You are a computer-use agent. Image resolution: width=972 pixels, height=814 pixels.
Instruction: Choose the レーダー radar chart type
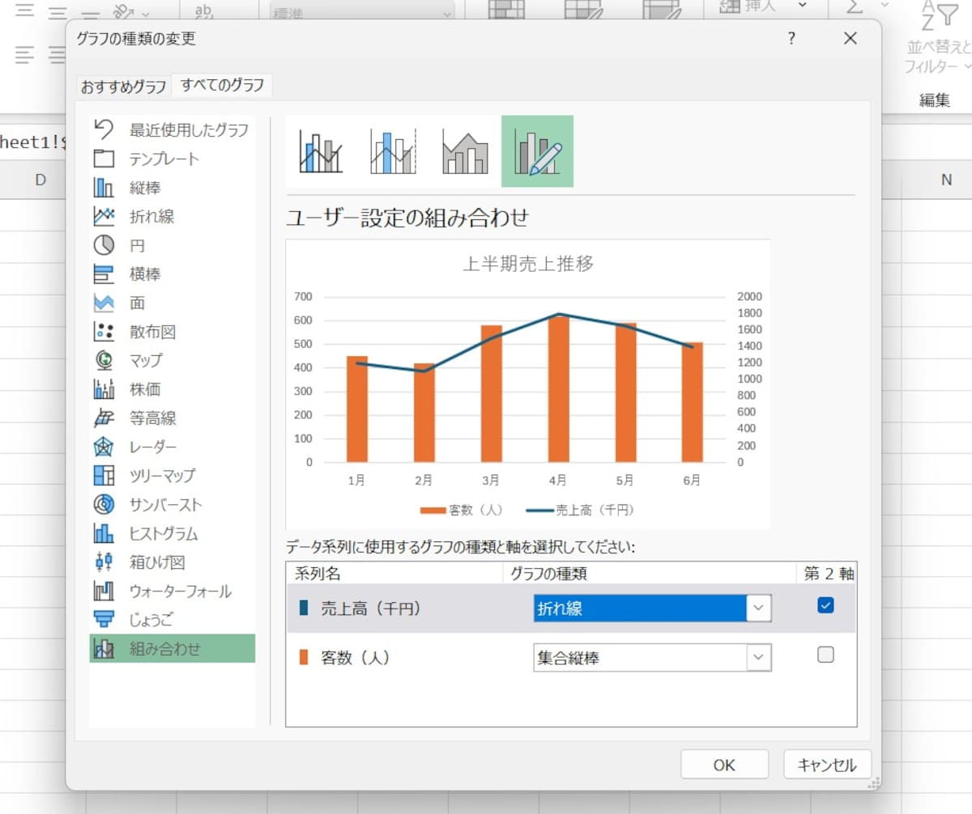click(x=152, y=447)
